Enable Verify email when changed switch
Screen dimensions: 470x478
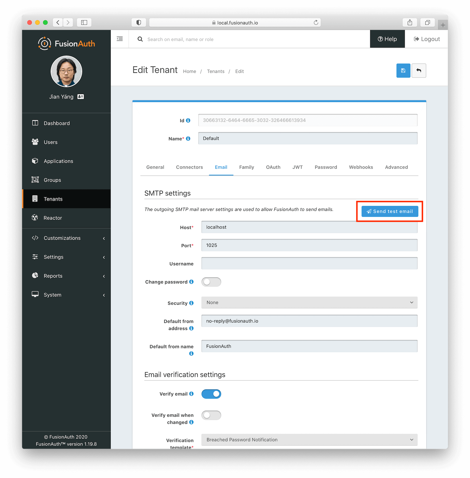coord(211,415)
